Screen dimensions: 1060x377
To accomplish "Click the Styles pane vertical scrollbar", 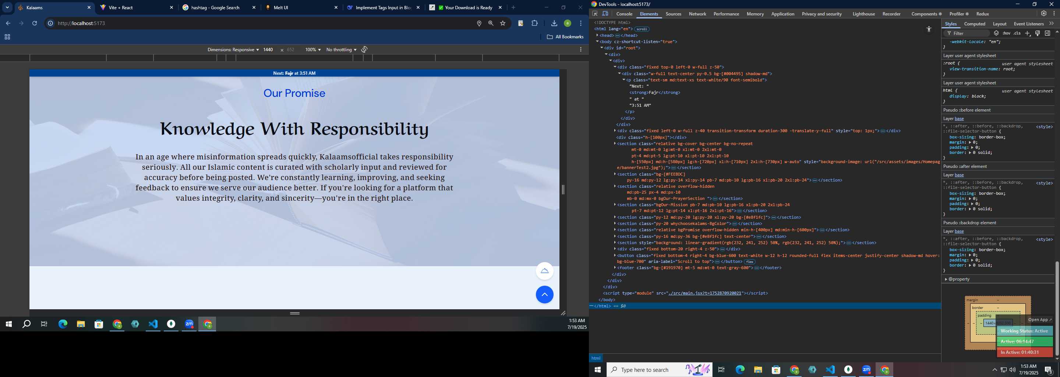I will pyautogui.click(x=1057, y=308).
